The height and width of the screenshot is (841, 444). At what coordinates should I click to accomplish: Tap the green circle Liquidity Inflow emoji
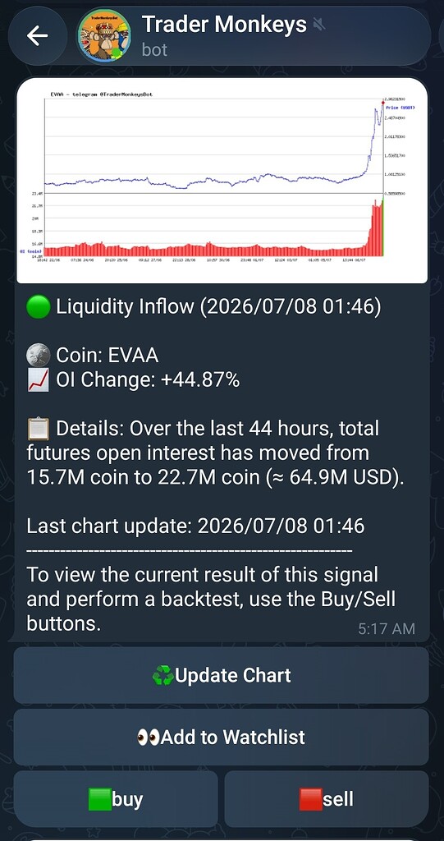[38, 307]
